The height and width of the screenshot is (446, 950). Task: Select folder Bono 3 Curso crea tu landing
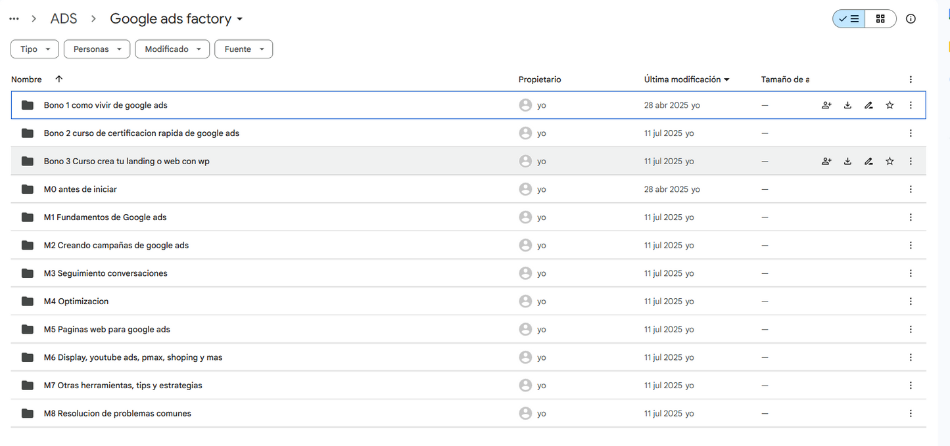pos(127,161)
